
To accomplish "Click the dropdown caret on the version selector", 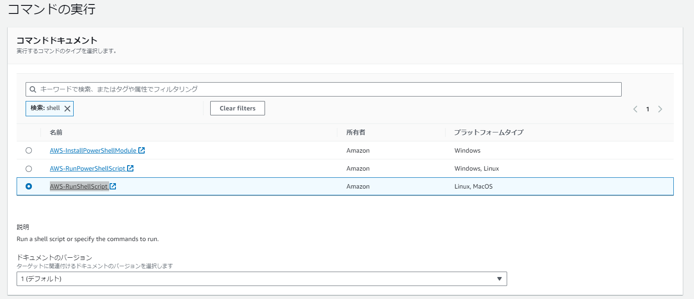I will click(499, 278).
